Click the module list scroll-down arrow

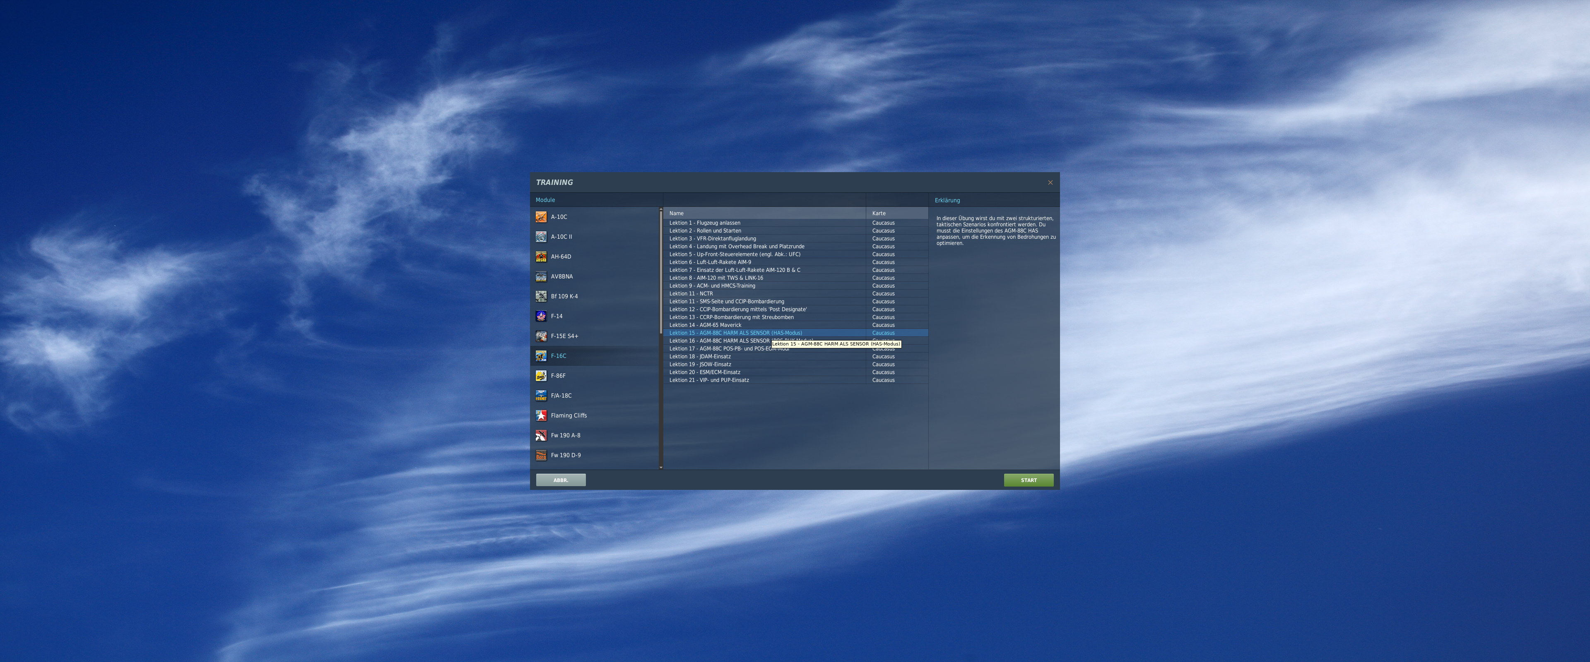click(661, 467)
